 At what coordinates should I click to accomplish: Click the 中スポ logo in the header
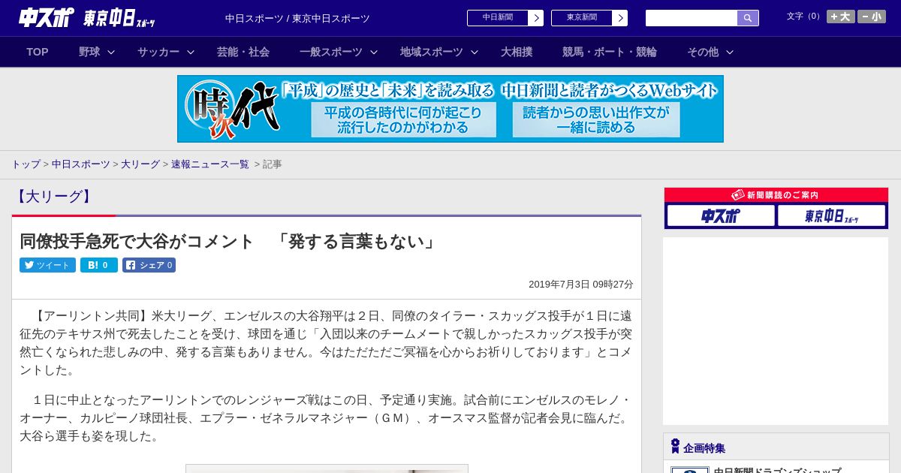47,17
